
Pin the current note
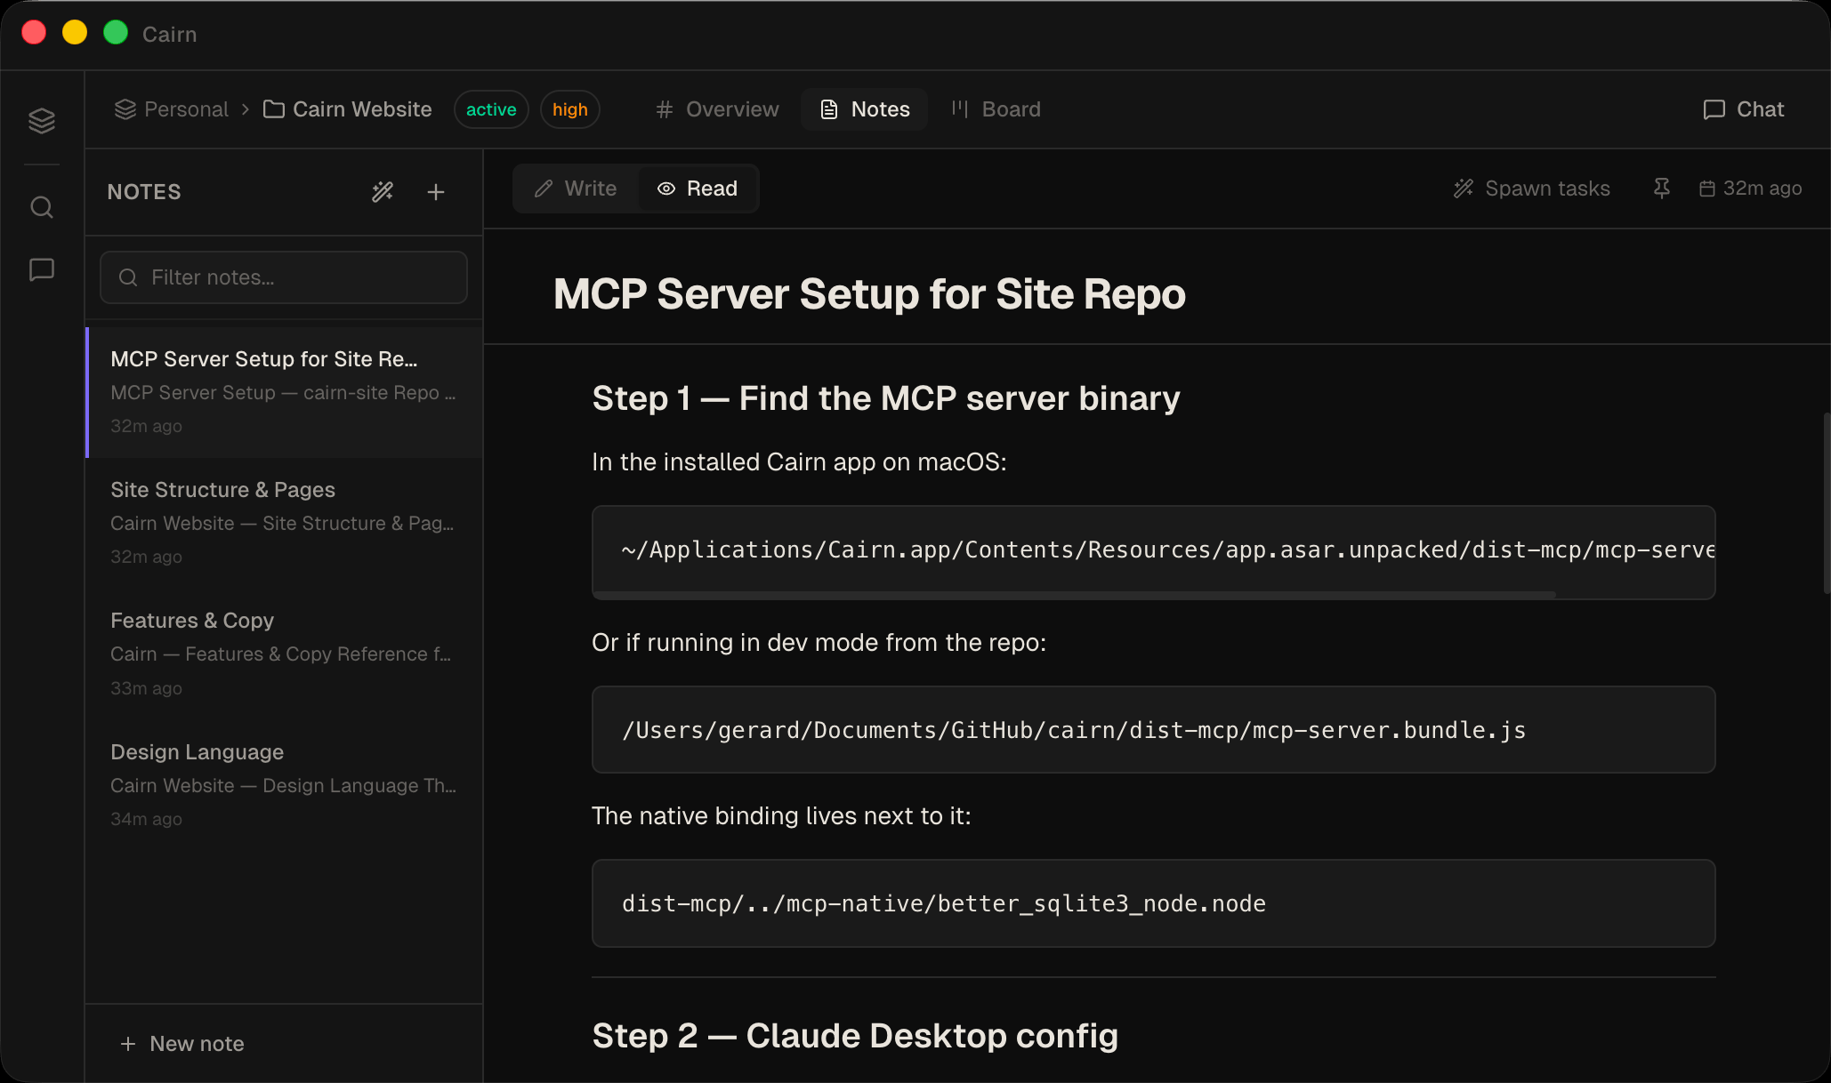(1661, 189)
